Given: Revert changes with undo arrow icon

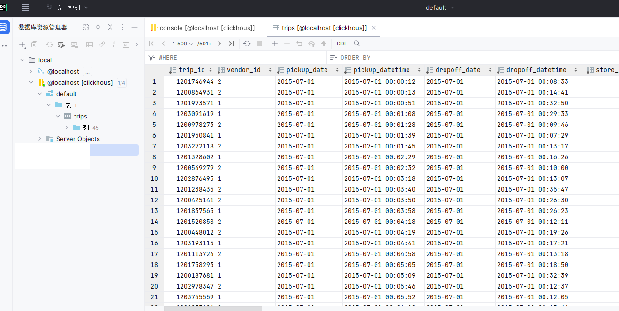Looking at the screenshot, I should pos(299,44).
